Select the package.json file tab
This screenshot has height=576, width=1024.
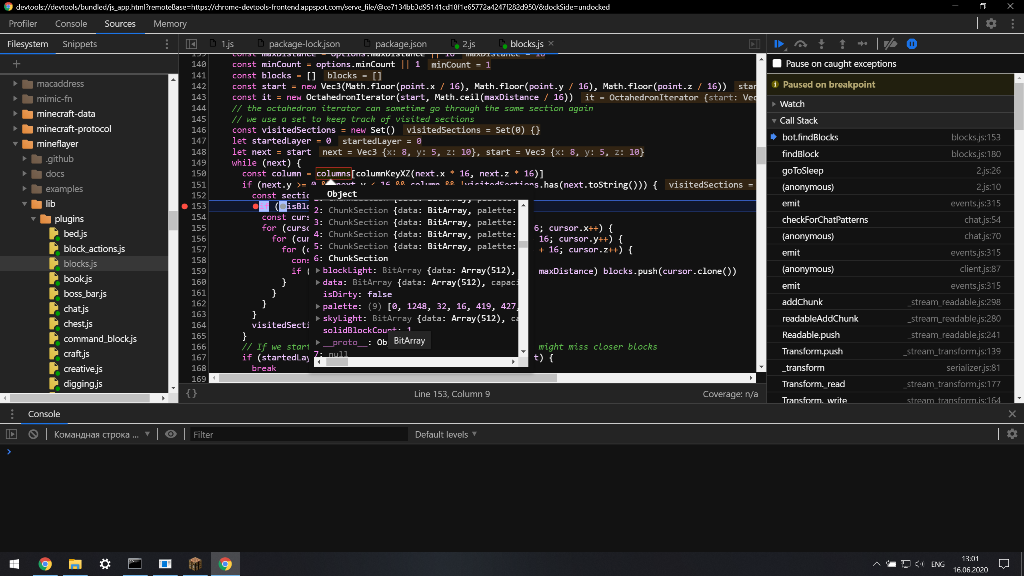tap(402, 44)
